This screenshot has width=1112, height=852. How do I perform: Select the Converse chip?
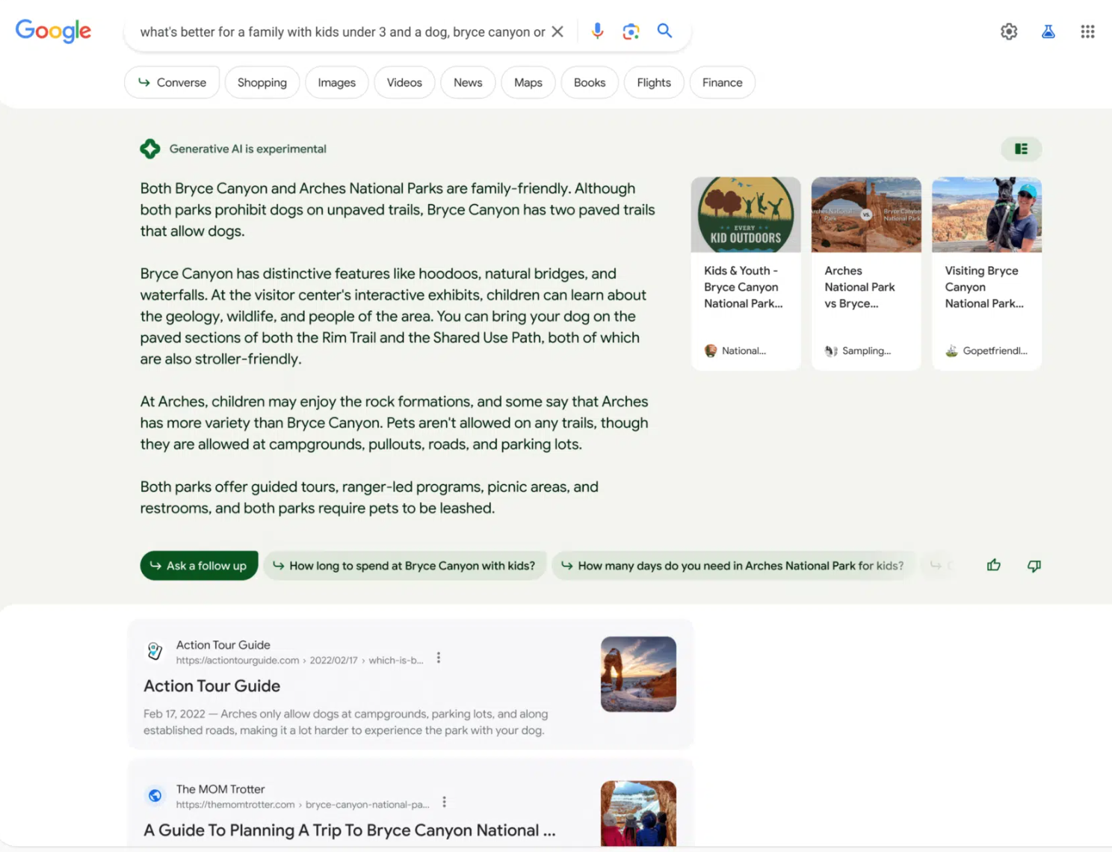tap(172, 83)
